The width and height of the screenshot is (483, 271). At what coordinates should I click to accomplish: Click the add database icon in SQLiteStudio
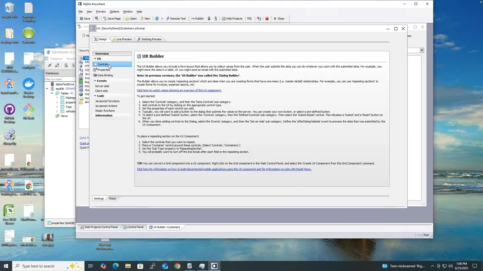point(66,65)
